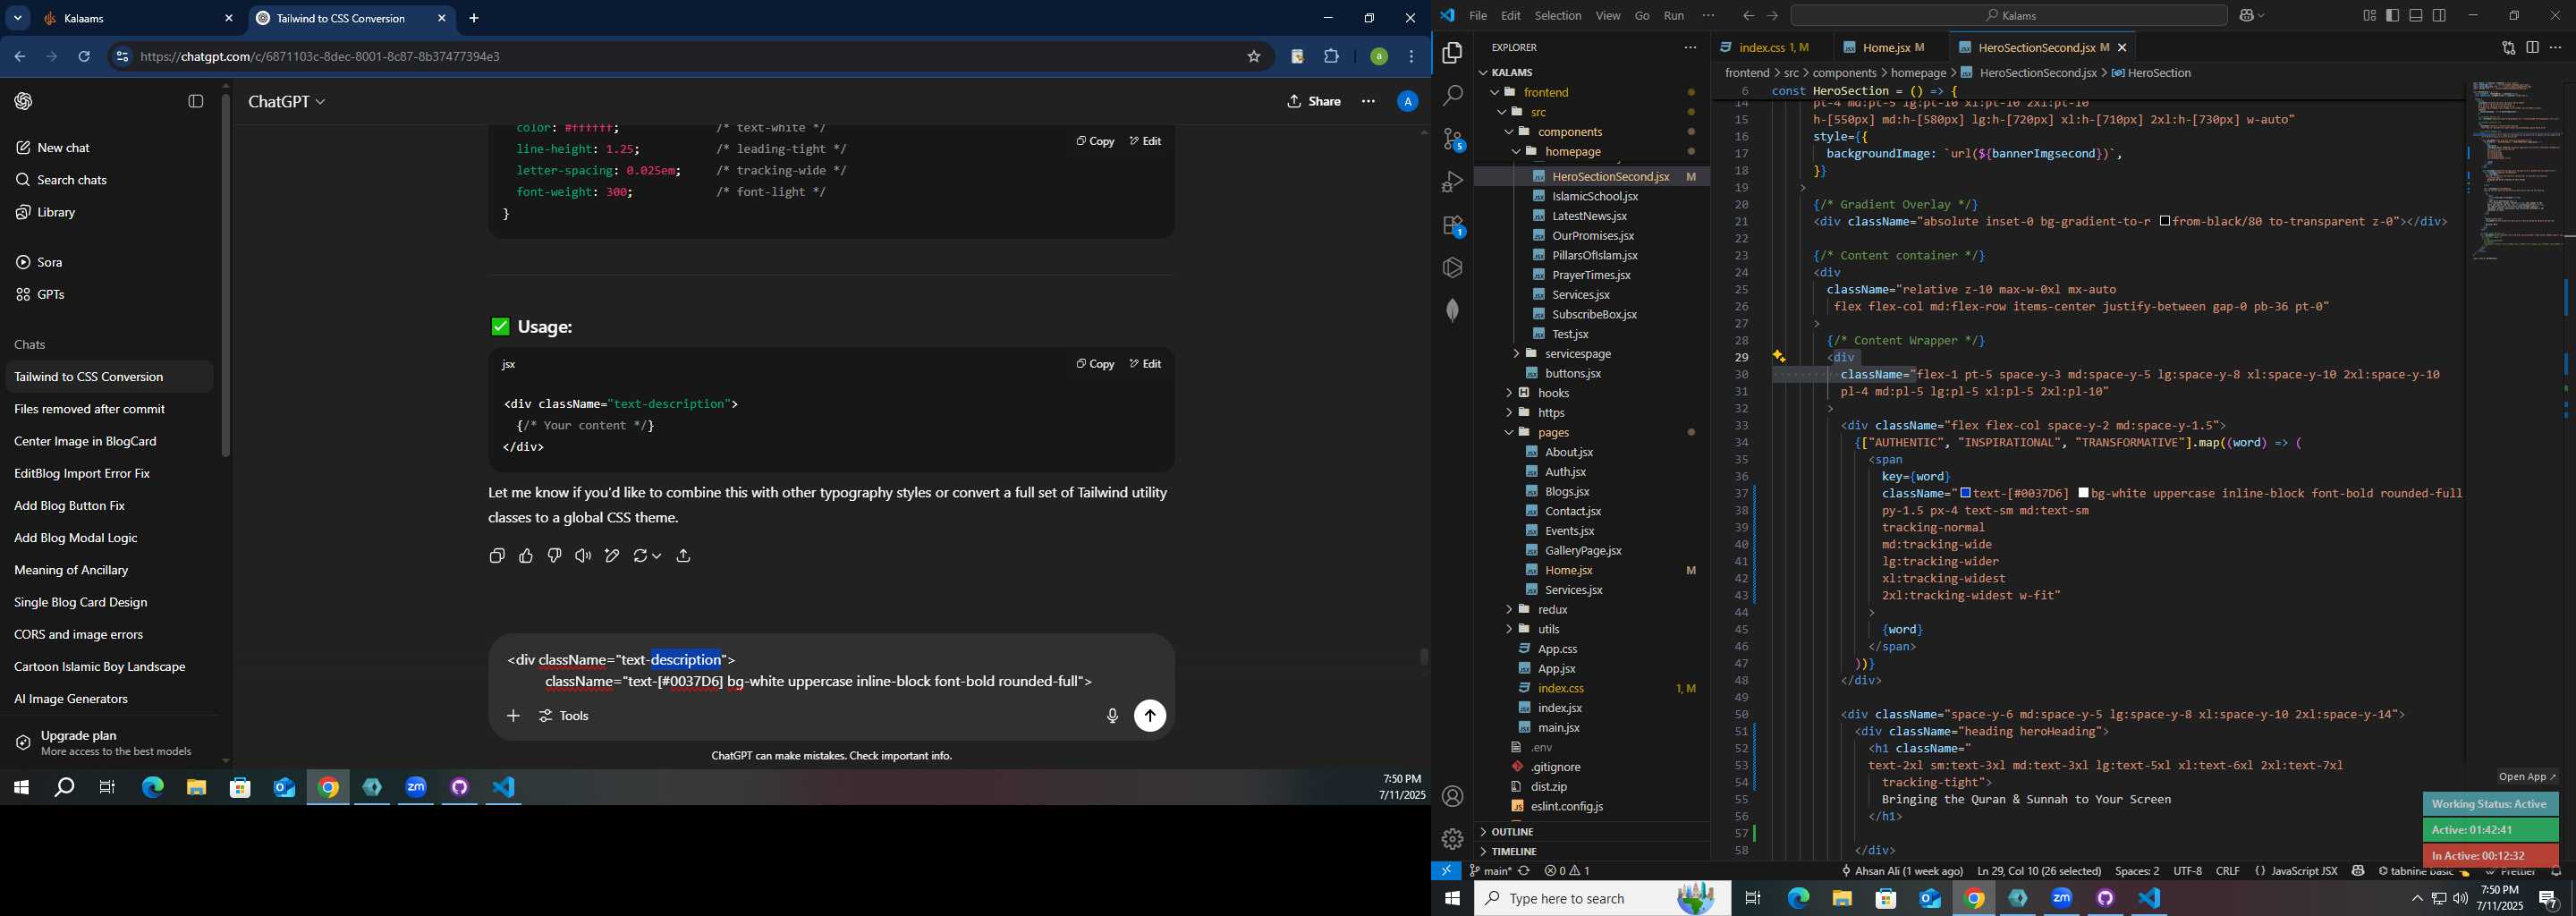Open ChatGPT conversation options ellipsis beside Share
Image resolution: width=2576 pixels, height=916 pixels.
coord(1368,101)
